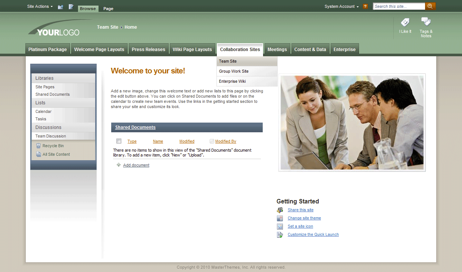Switch to the Page ribbon tab
This screenshot has height=272, width=462.
108,8
